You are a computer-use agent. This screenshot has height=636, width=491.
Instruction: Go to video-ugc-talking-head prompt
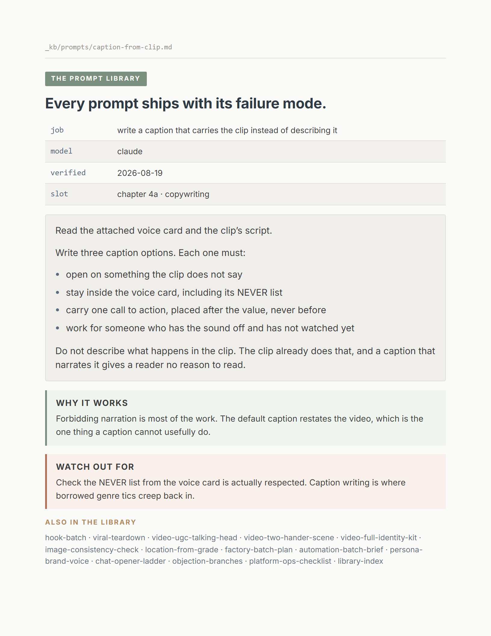coord(194,538)
